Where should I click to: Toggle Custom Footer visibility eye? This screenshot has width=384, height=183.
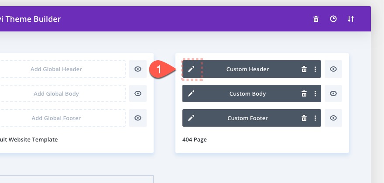coord(333,118)
